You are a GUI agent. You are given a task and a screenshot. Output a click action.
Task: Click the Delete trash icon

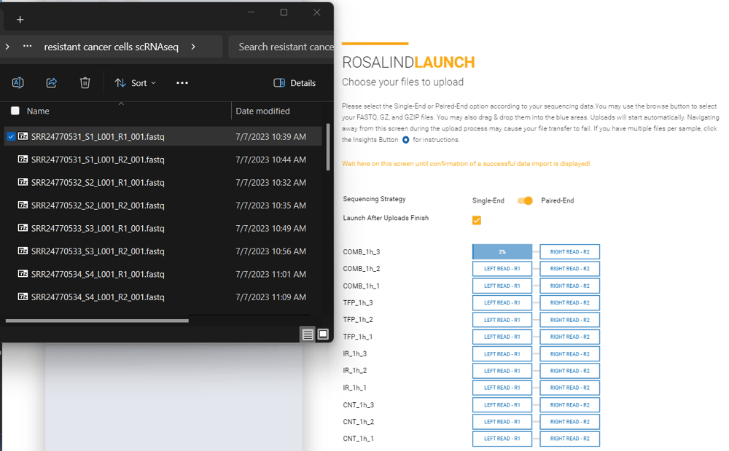[85, 82]
